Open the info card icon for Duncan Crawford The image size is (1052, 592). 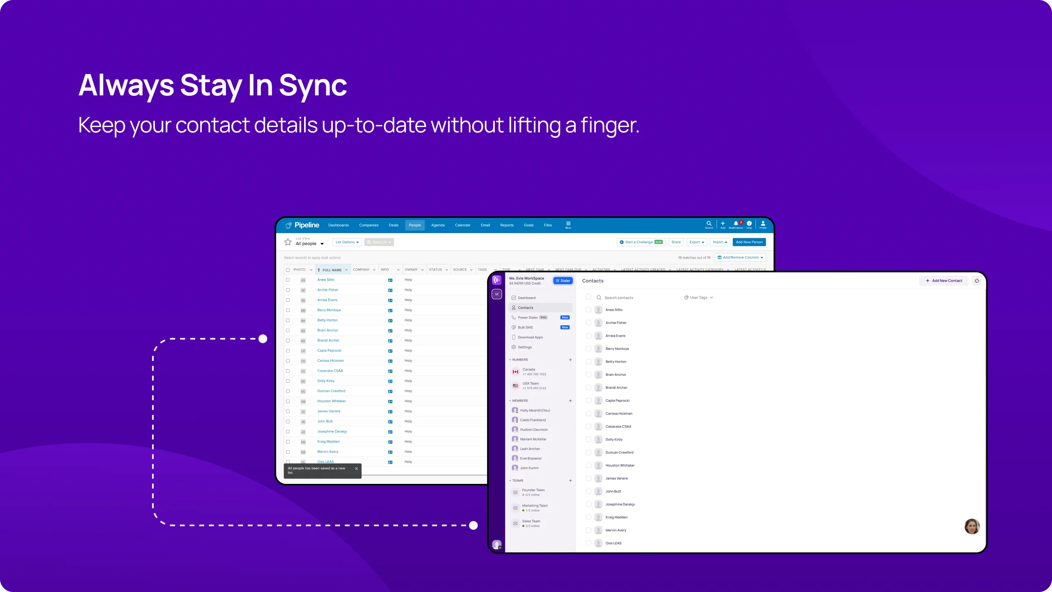390,391
